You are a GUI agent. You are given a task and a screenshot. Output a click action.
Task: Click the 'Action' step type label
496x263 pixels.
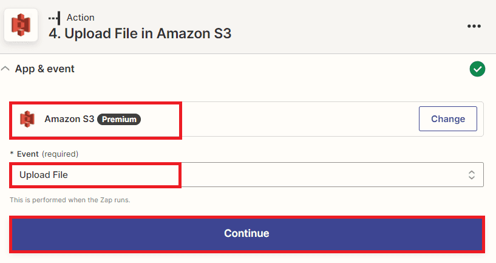pos(80,17)
